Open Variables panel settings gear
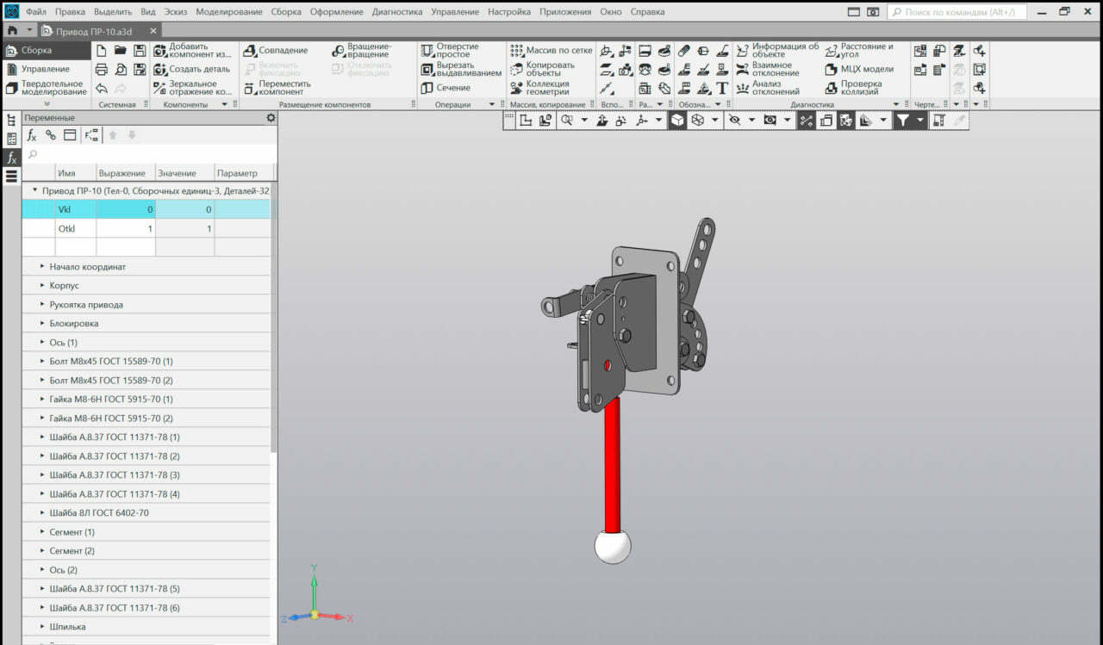Viewport: 1103px width, 645px height. (271, 118)
